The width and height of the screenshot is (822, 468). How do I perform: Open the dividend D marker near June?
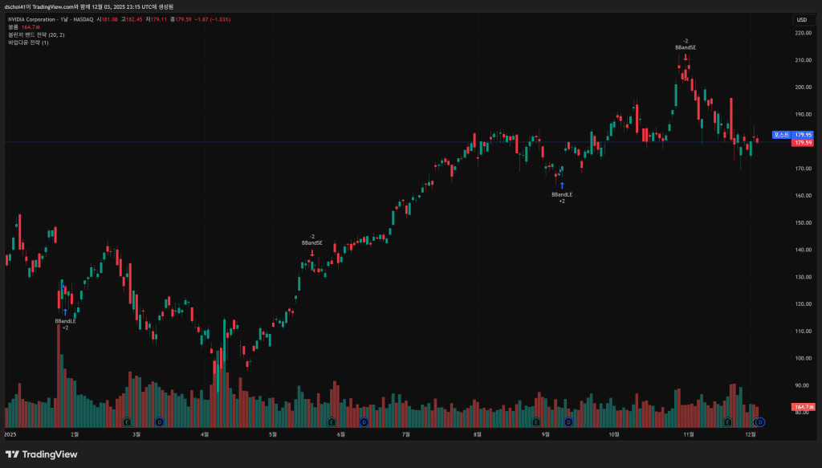364,421
